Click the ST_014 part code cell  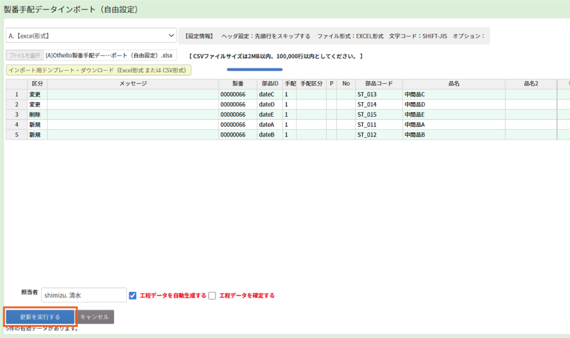[379, 105]
